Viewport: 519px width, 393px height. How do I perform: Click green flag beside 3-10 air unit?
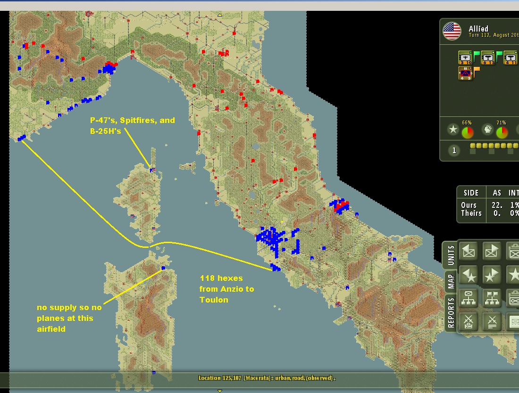477,56
